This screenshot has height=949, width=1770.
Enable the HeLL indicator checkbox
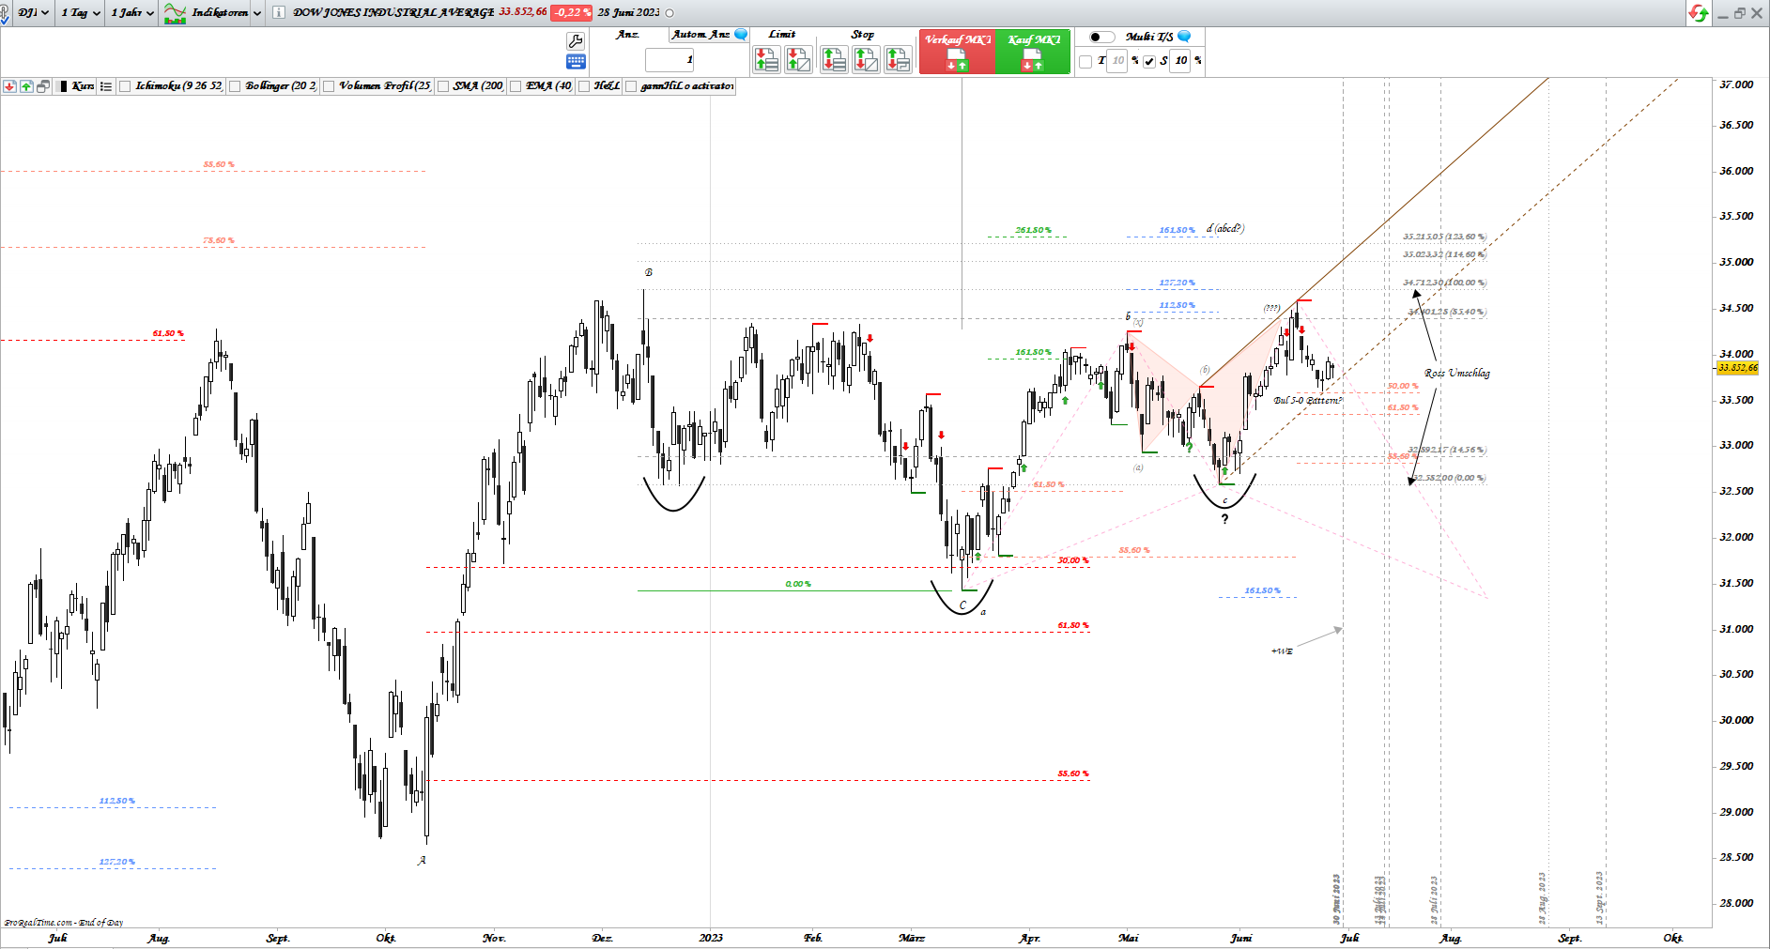point(584,86)
